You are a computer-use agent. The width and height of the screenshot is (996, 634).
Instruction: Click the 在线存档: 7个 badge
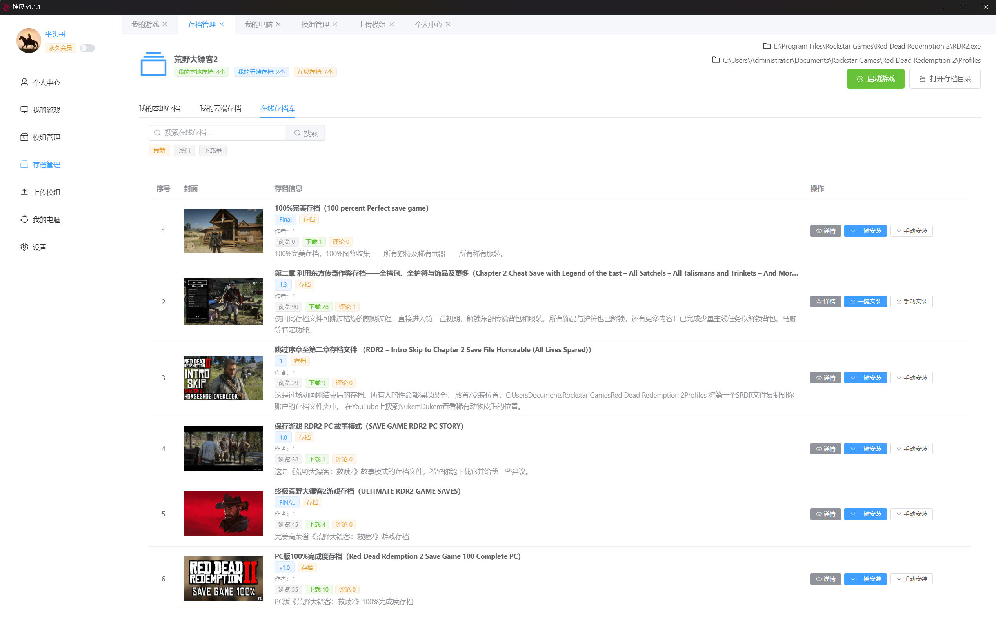[x=315, y=72]
